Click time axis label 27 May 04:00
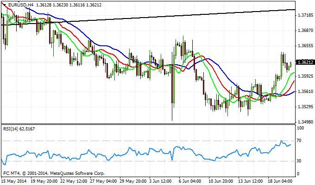 pyautogui.click(x=103, y=181)
